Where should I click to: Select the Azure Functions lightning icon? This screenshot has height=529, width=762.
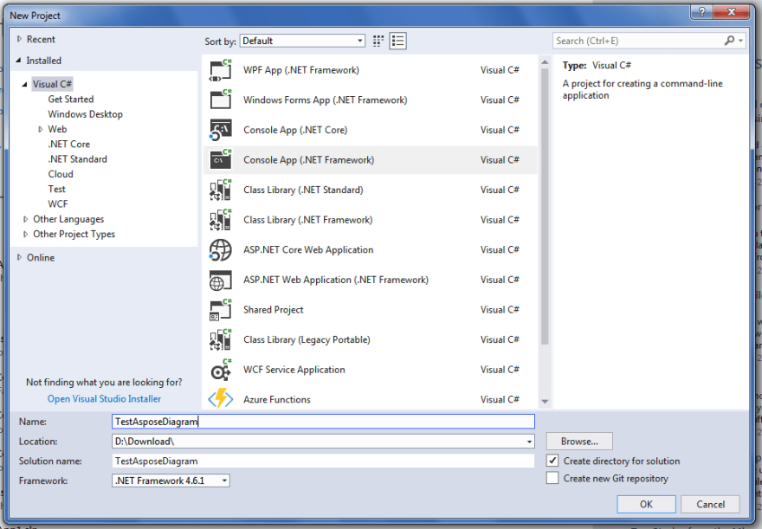coord(221,399)
